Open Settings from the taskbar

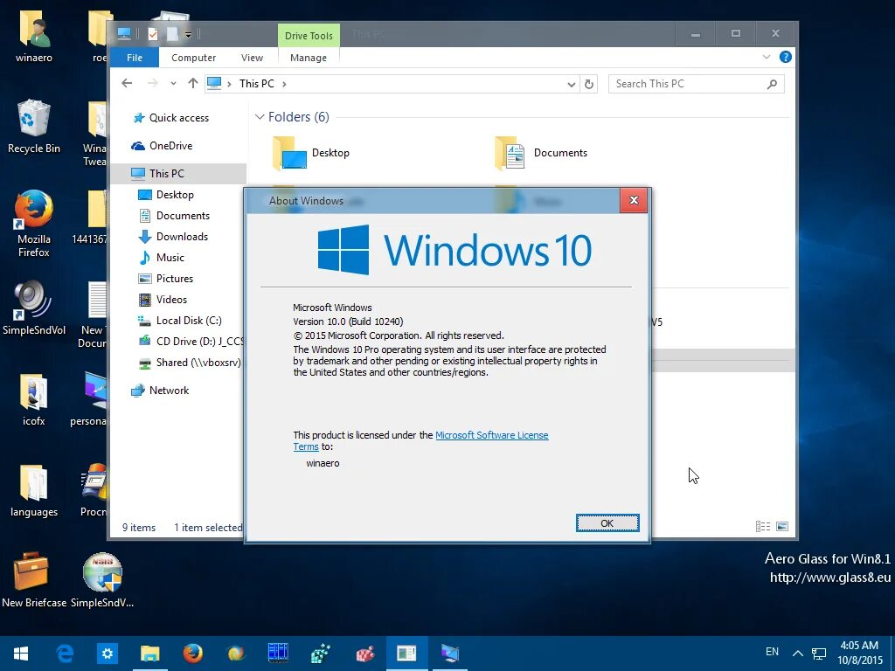[x=107, y=654]
